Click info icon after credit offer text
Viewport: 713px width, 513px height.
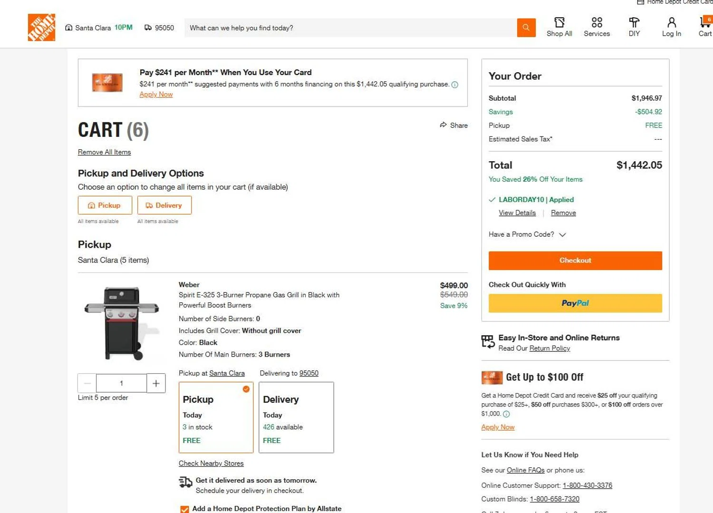coord(506,414)
